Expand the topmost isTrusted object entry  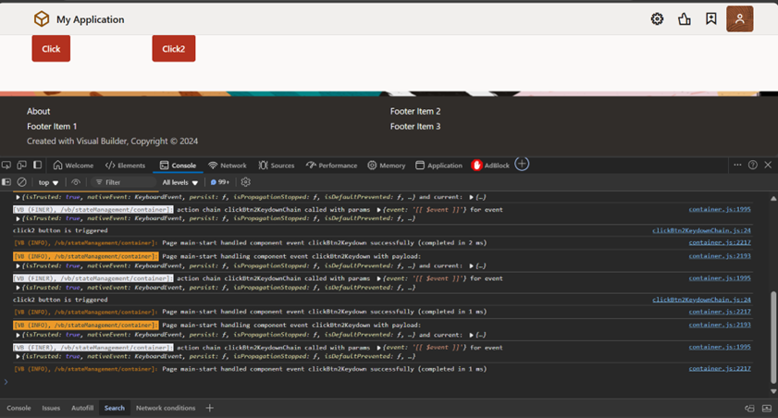point(18,197)
